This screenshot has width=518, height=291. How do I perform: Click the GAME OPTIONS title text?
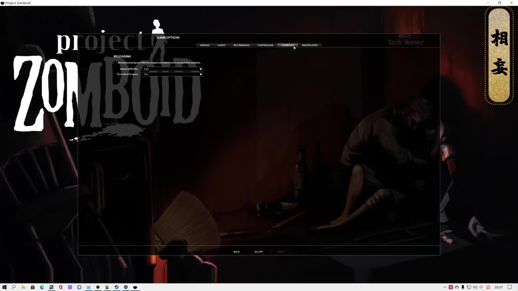168,38
